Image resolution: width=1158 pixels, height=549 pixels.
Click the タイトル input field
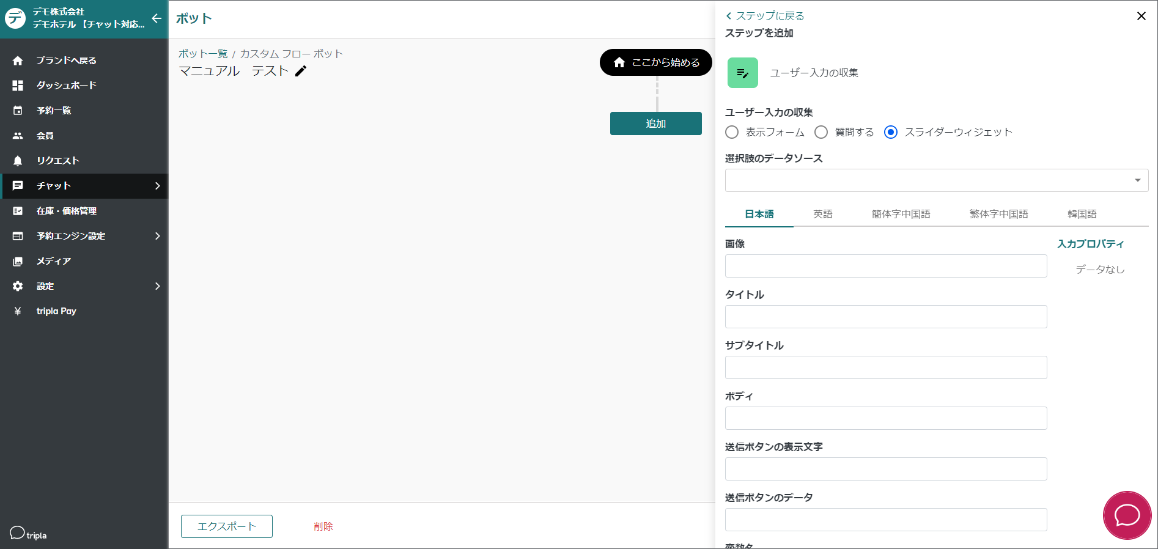click(885, 317)
